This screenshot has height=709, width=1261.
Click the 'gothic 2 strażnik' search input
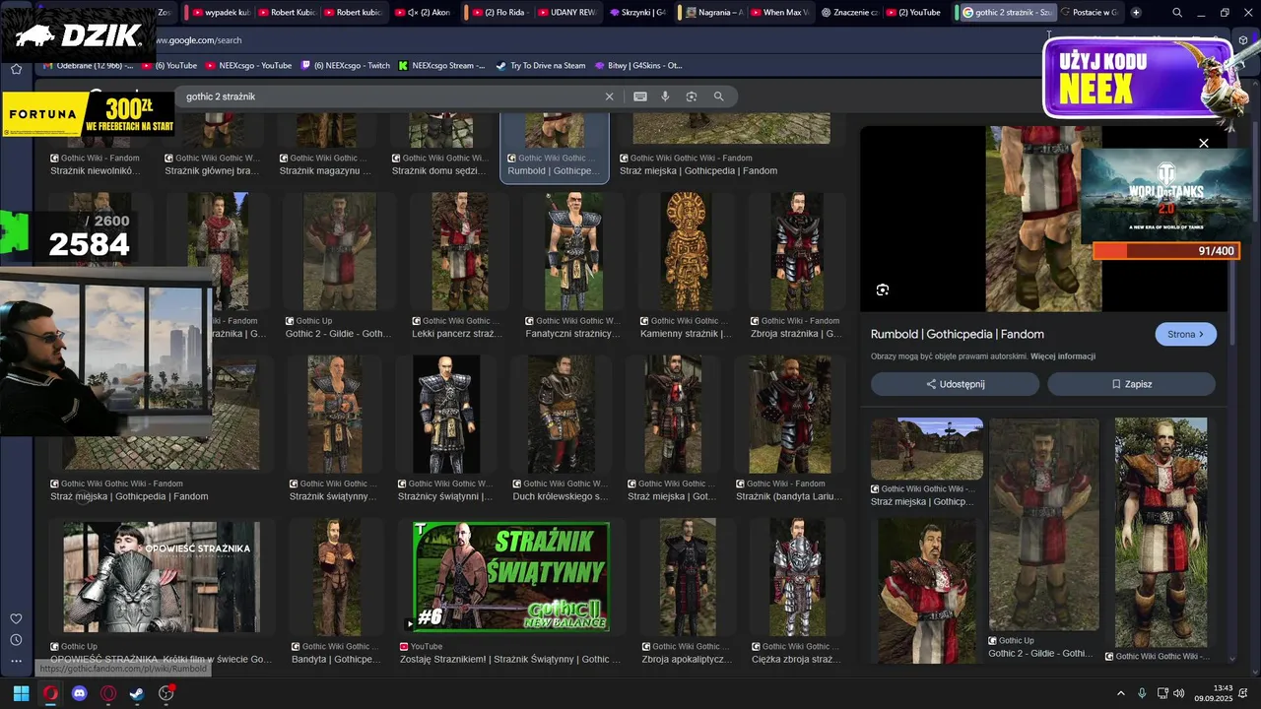click(389, 97)
